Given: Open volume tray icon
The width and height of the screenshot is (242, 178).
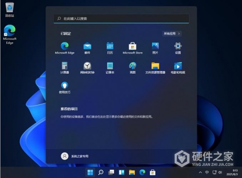Looking at the screenshot, I should [x=220, y=172].
